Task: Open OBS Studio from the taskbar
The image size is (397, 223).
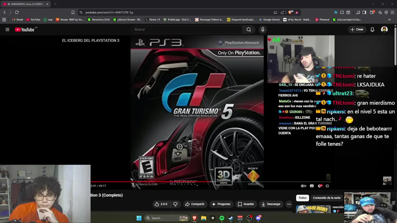Action: [249, 218]
